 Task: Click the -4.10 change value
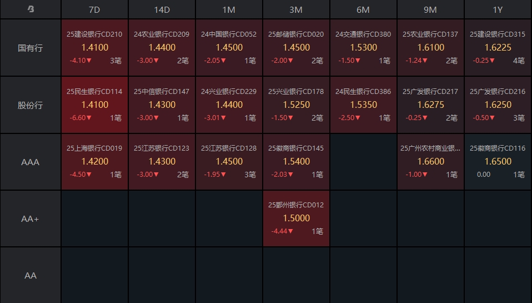point(81,61)
